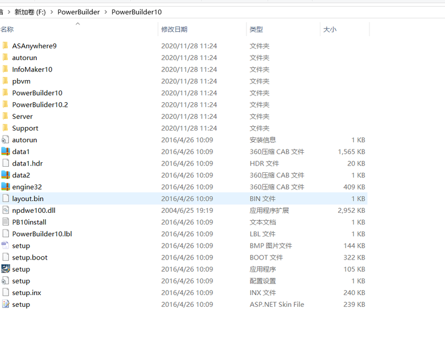Go to PowerBuilder in the address bar
Viewport: 445px width, 339px height.
[x=78, y=12]
